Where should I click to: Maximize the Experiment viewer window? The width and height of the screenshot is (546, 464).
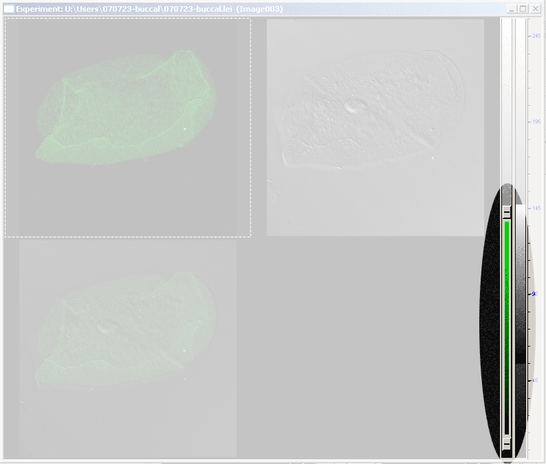523,9
